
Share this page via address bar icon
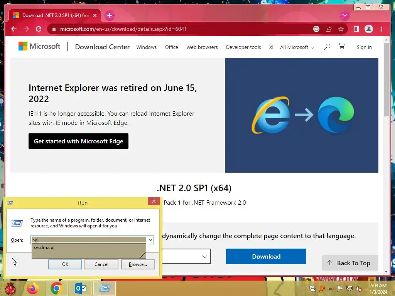pos(329,29)
